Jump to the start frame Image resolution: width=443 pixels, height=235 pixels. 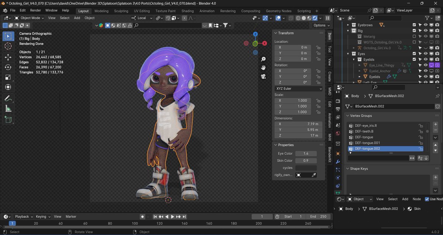[x=155, y=217]
